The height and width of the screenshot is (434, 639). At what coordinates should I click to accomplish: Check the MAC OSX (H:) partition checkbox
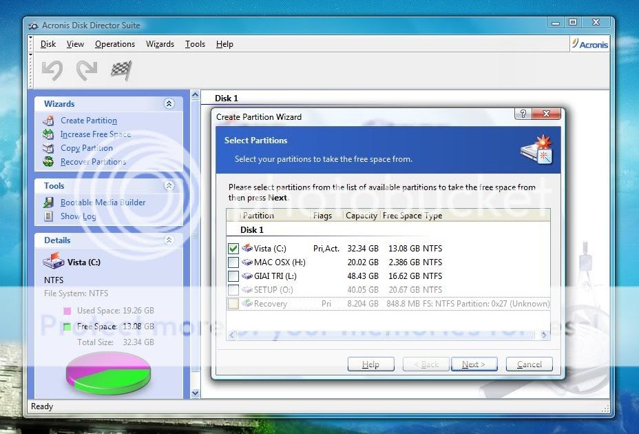point(233,262)
